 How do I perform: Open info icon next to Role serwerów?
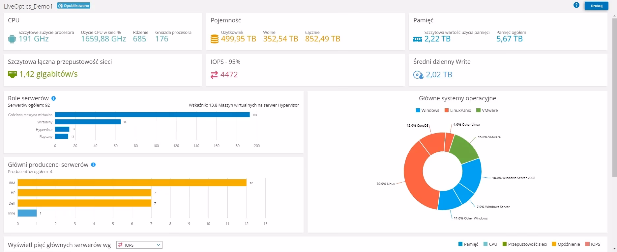(x=54, y=98)
